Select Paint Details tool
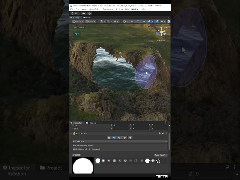Screen dimensions: 240x180 [x=124, y=138]
